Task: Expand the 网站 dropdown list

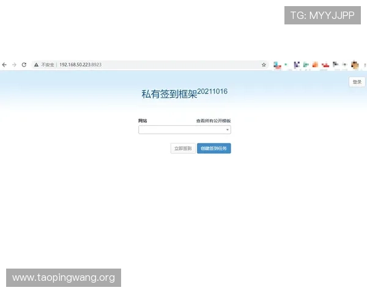Action: tap(185, 129)
